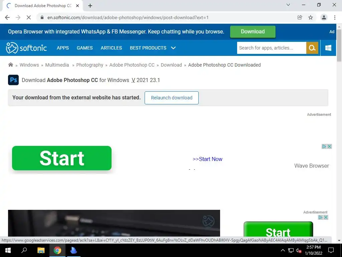Click the AdChoices icon on Start ad
The height and width of the screenshot is (257, 342).
324,147
